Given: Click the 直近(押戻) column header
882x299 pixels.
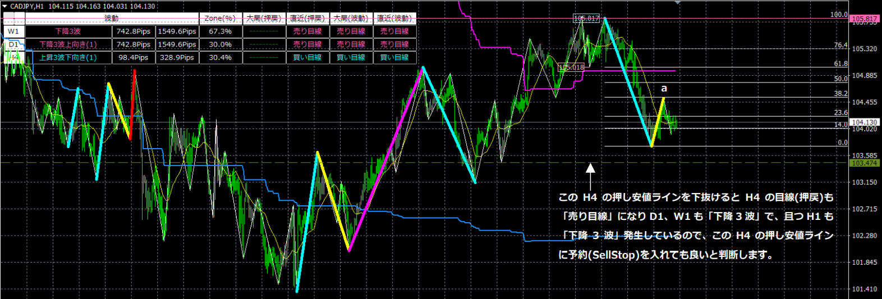Looking at the screenshot, I should coord(307,19).
